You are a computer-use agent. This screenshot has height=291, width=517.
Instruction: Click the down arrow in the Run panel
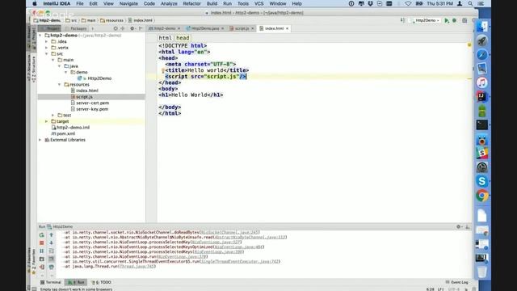click(x=52, y=242)
